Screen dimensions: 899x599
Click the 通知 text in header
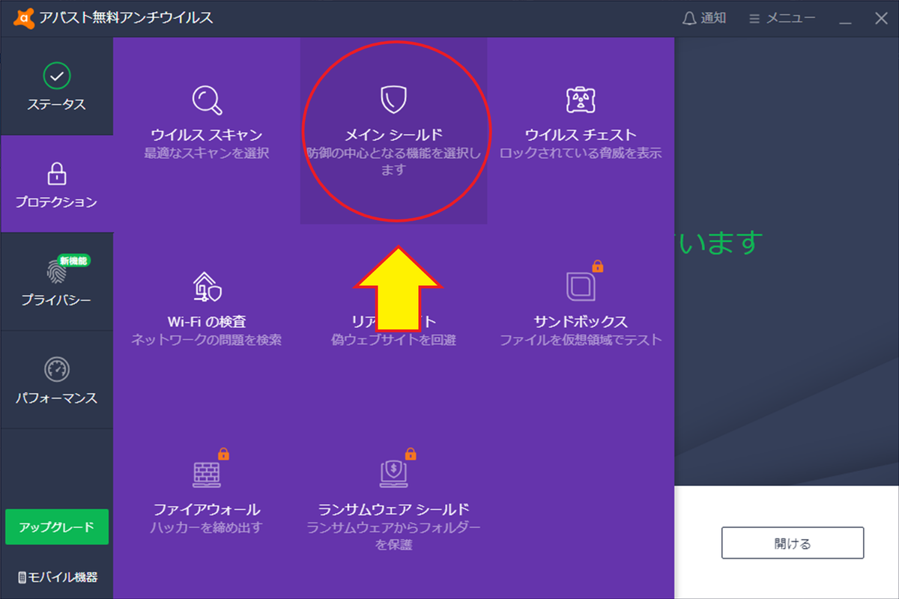(713, 18)
